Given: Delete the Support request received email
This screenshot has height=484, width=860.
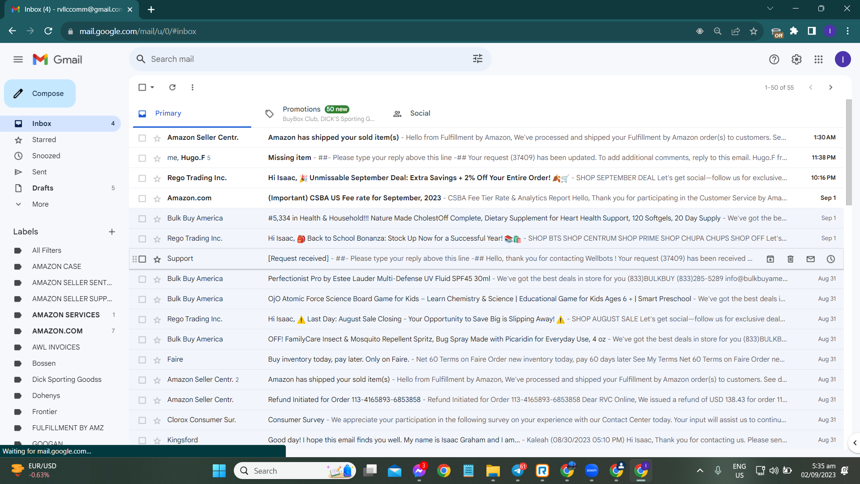Looking at the screenshot, I should tap(791, 259).
